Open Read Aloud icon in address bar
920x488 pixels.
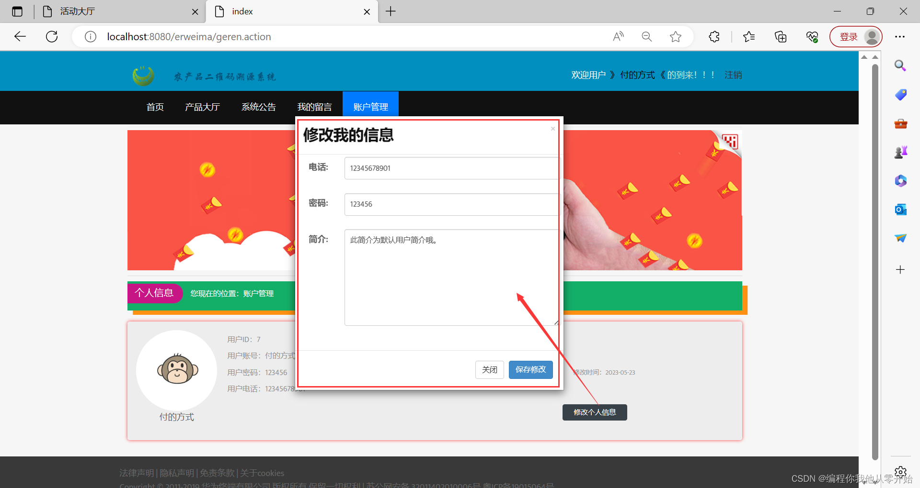point(619,37)
